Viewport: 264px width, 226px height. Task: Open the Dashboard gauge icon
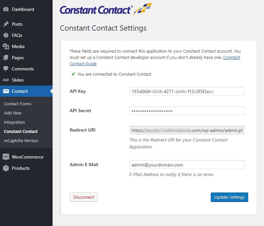[6, 9]
